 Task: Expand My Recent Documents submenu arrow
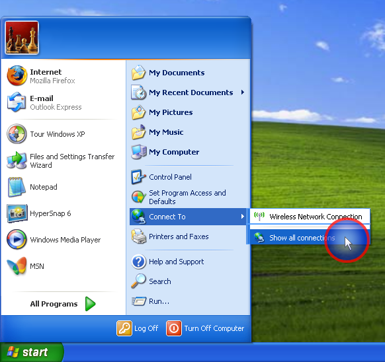point(243,92)
